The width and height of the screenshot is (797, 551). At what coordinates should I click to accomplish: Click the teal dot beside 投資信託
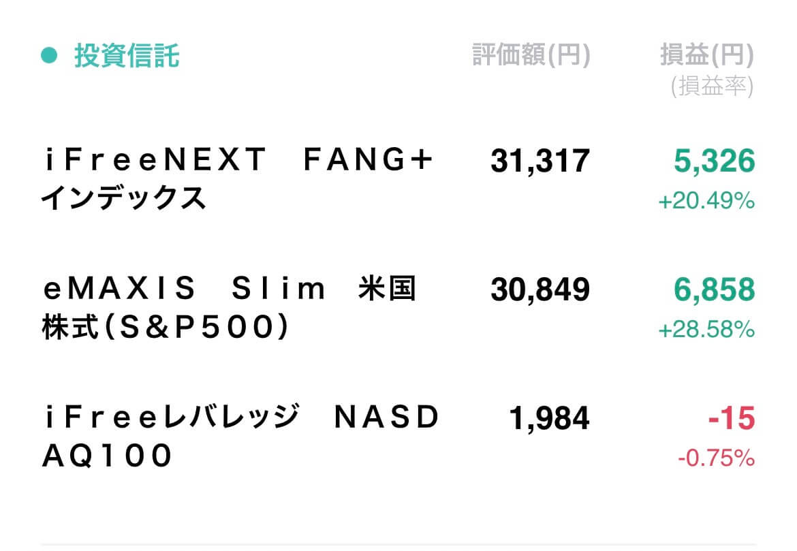(49, 55)
